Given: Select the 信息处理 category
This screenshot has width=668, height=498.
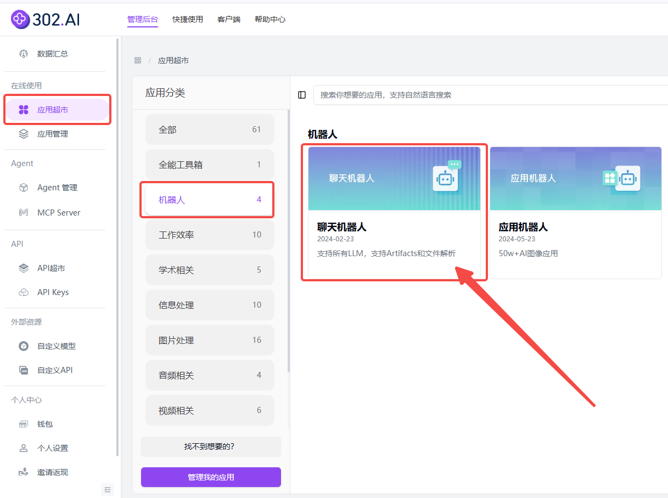Looking at the screenshot, I should coord(210,305).
